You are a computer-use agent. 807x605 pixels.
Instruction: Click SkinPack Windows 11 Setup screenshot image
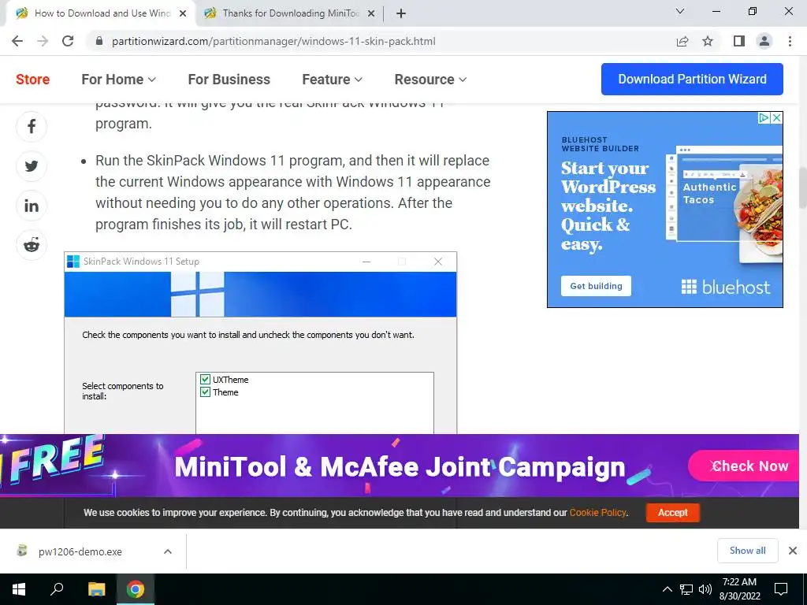[260, 343]
